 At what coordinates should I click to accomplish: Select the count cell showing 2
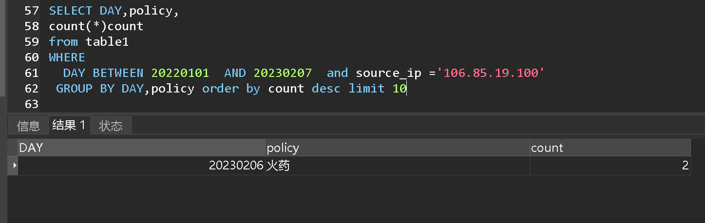pyautogui.click(x=610, y=166)
